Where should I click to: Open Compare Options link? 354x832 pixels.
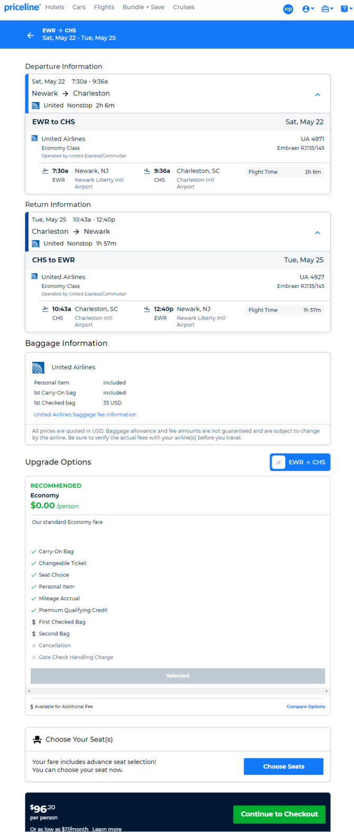tap(306, 707)
